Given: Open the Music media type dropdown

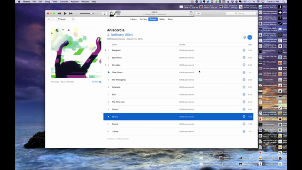Looking at the screenshot, I should pos(65,19).
